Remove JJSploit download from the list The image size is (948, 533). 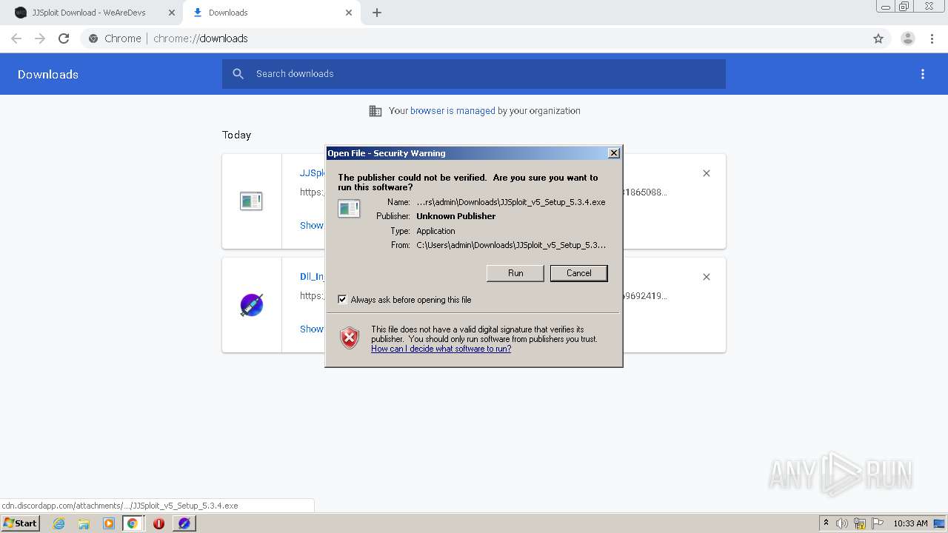(707, 173)
